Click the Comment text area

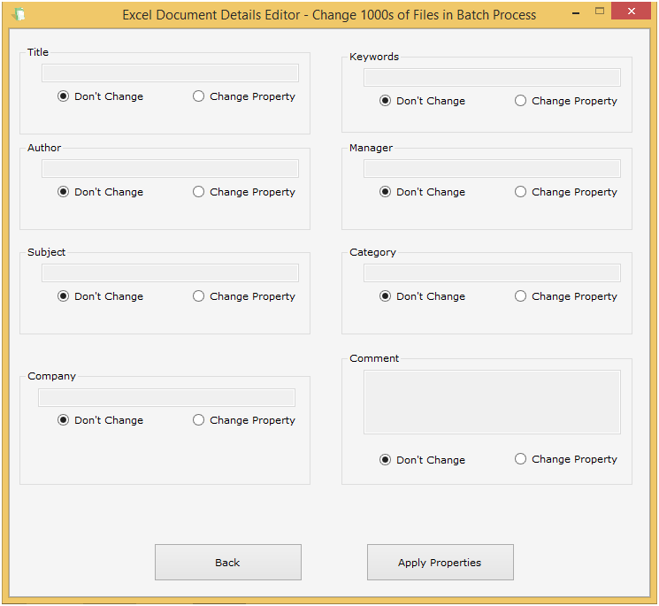click(x=492, y=403)
